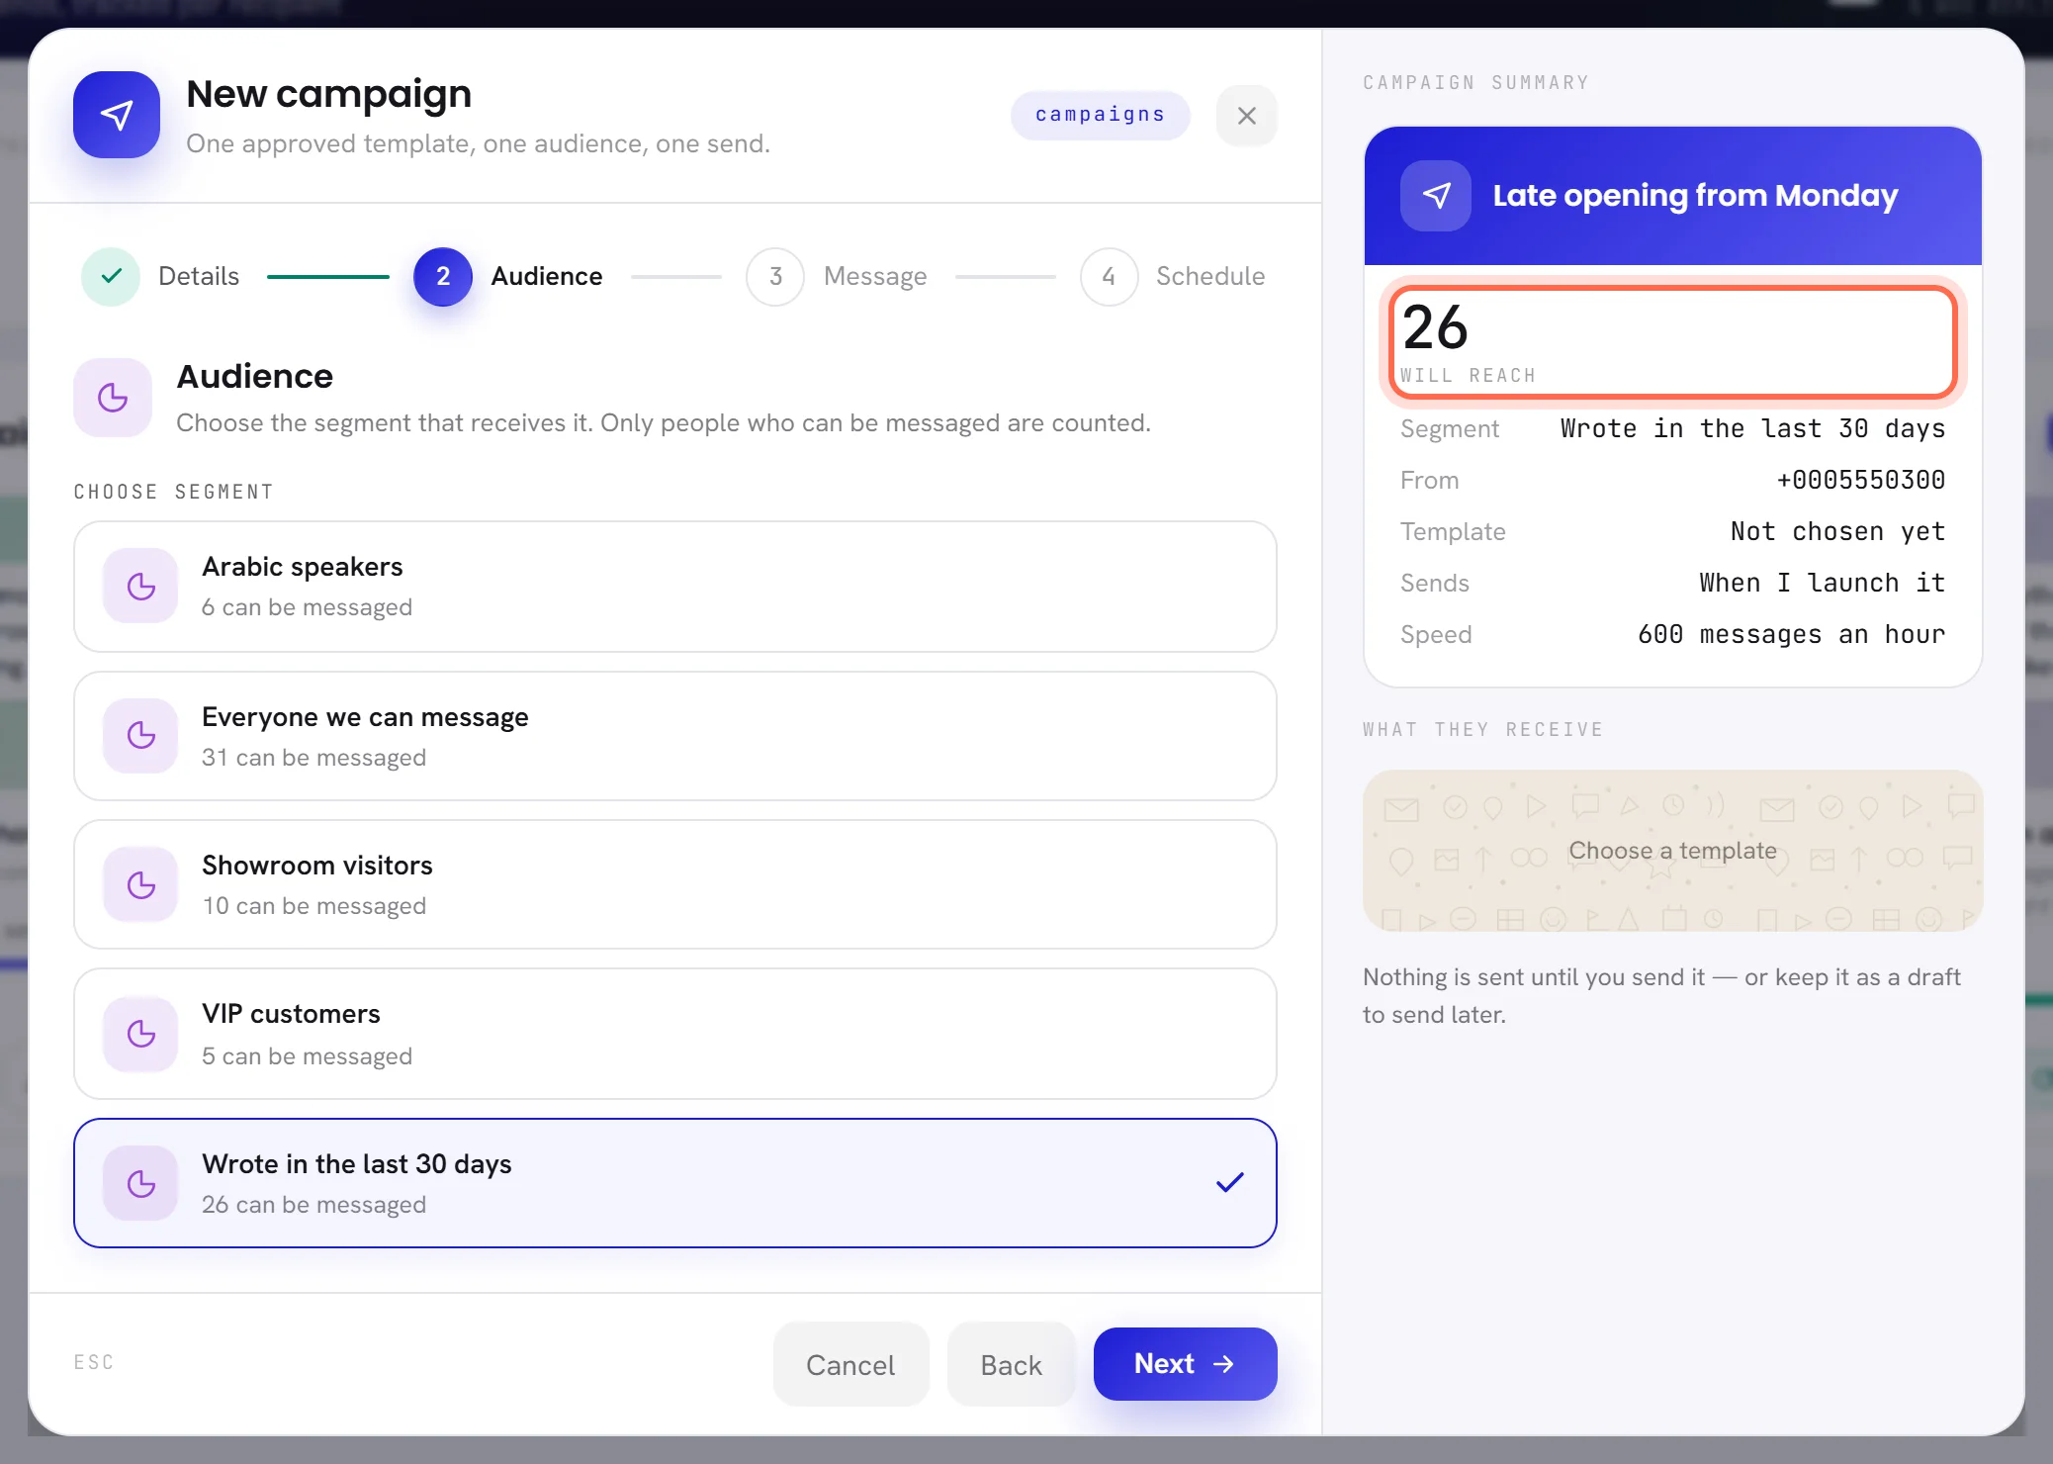2053x1464 pixels.
Task: Choose the Showroom visitors segment
Action: click(x=675, y=884)
